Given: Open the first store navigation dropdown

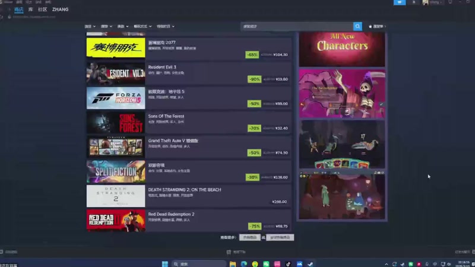Looking at the screenshot, I should 90,26.
